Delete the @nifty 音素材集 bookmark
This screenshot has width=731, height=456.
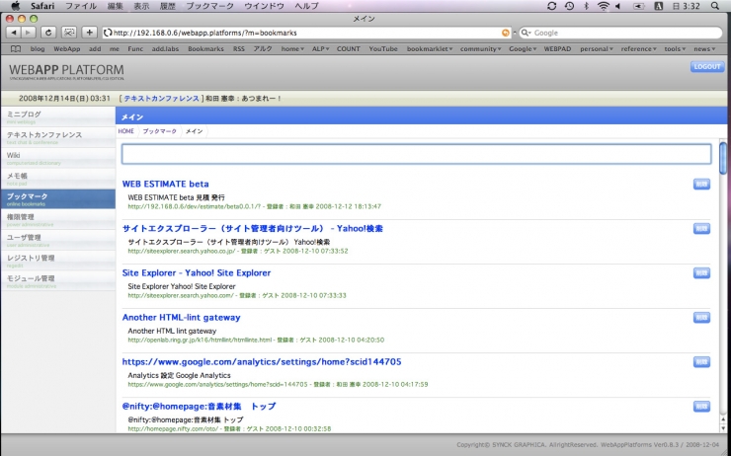click(x=701, y=407)
